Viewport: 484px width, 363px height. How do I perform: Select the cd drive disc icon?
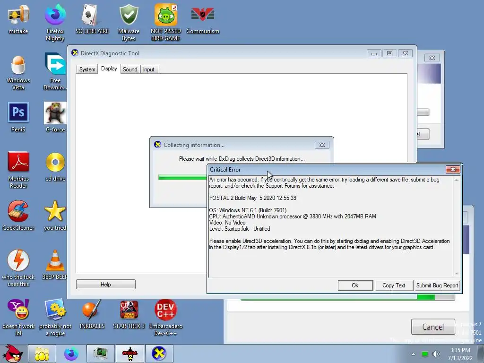[55, 167]
